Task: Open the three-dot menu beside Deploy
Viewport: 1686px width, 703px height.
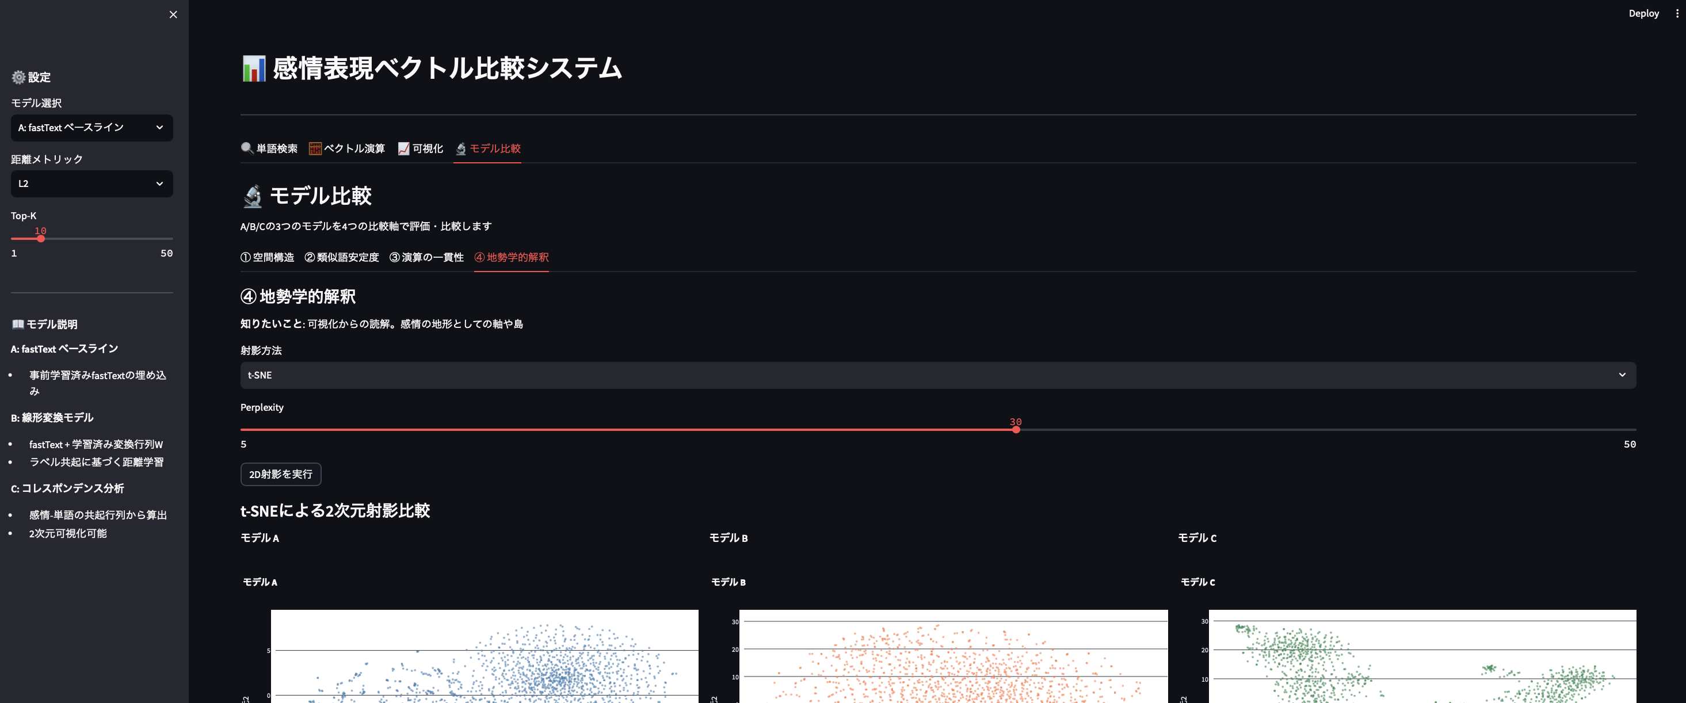Action: tap(1676, 13)
